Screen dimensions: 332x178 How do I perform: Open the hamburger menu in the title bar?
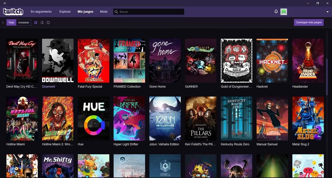(5, 3)
